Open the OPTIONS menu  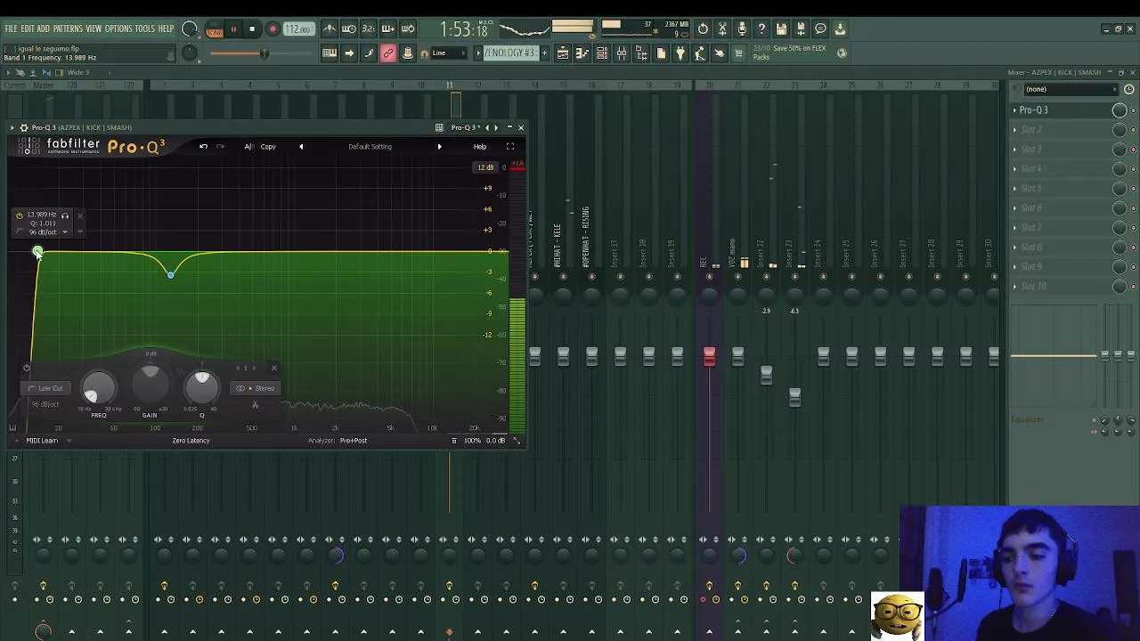coord(118,28)
